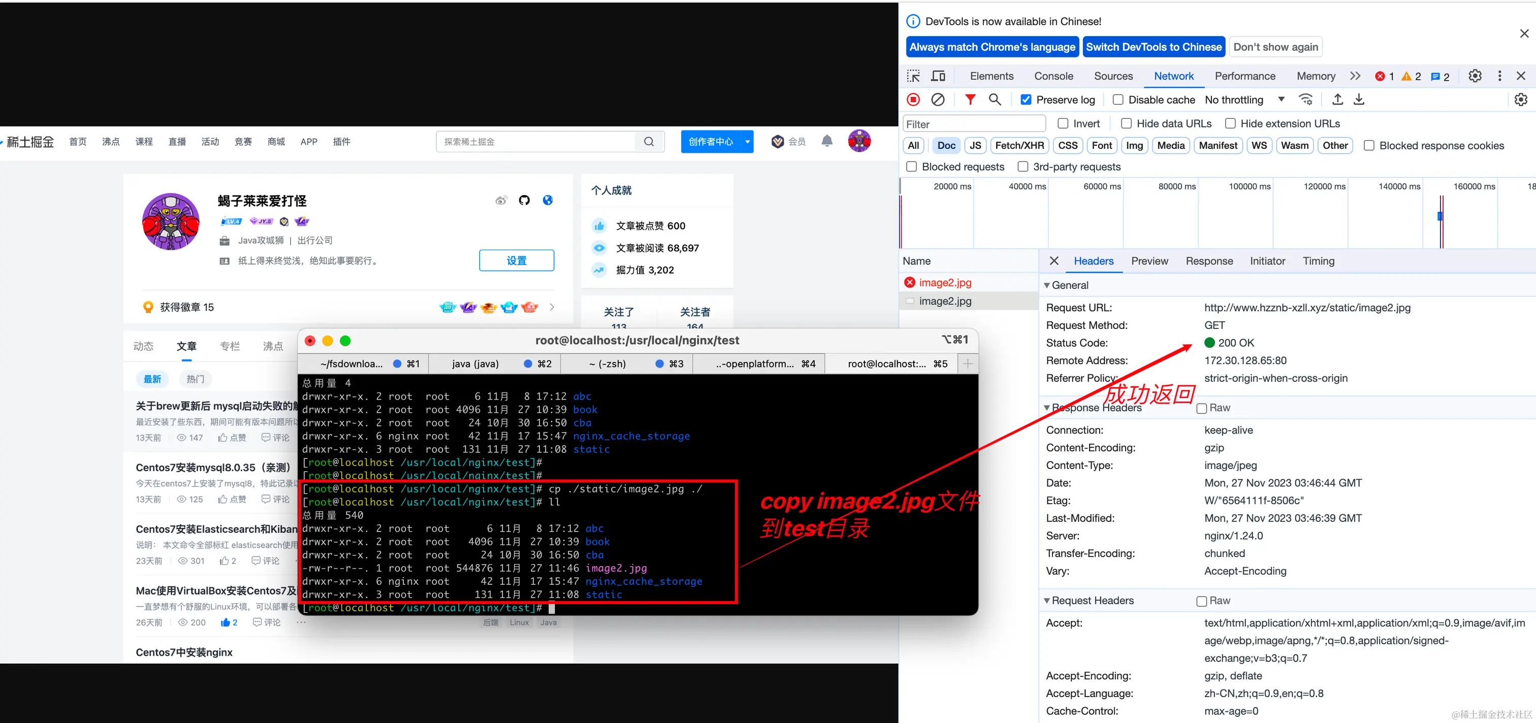This screenshot has height=723, width=1536.
Task: Focus the 探索稀土掘金 search box
Action: (x=536, y=142)
